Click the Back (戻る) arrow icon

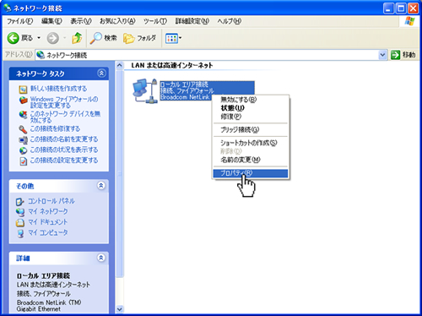coord(13,38)
